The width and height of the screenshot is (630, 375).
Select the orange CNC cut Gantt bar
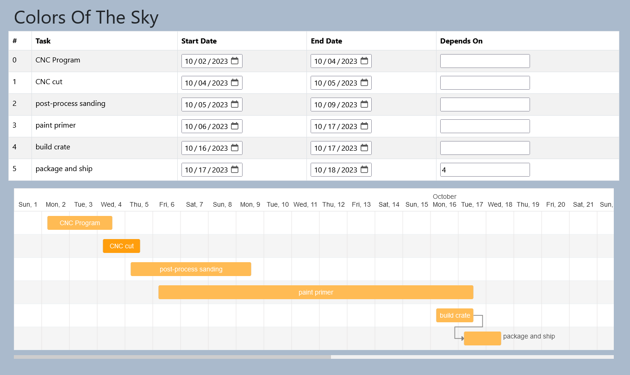tap(121, 246)
